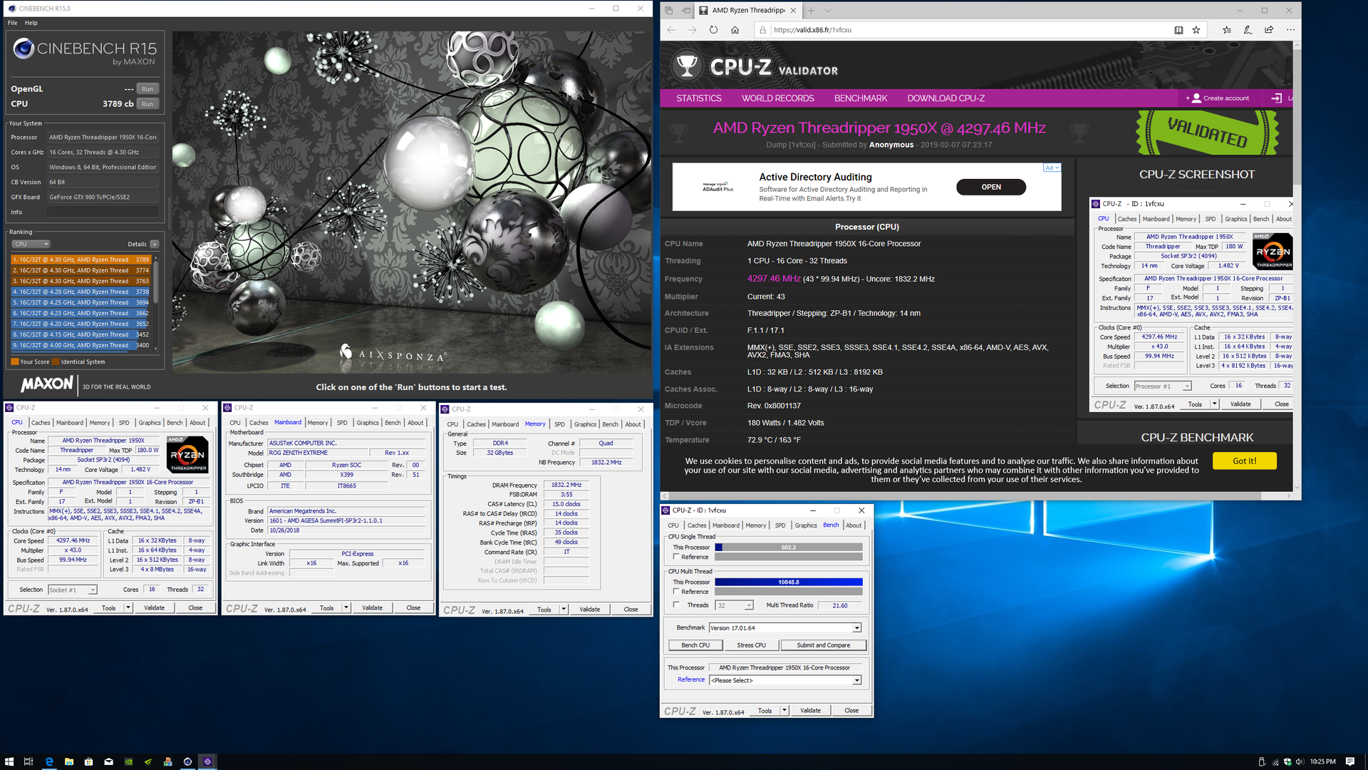Open Graphics tab in CPU-Z Memory window
Screen dimensions: 1368x770
(x=585, y=424)
